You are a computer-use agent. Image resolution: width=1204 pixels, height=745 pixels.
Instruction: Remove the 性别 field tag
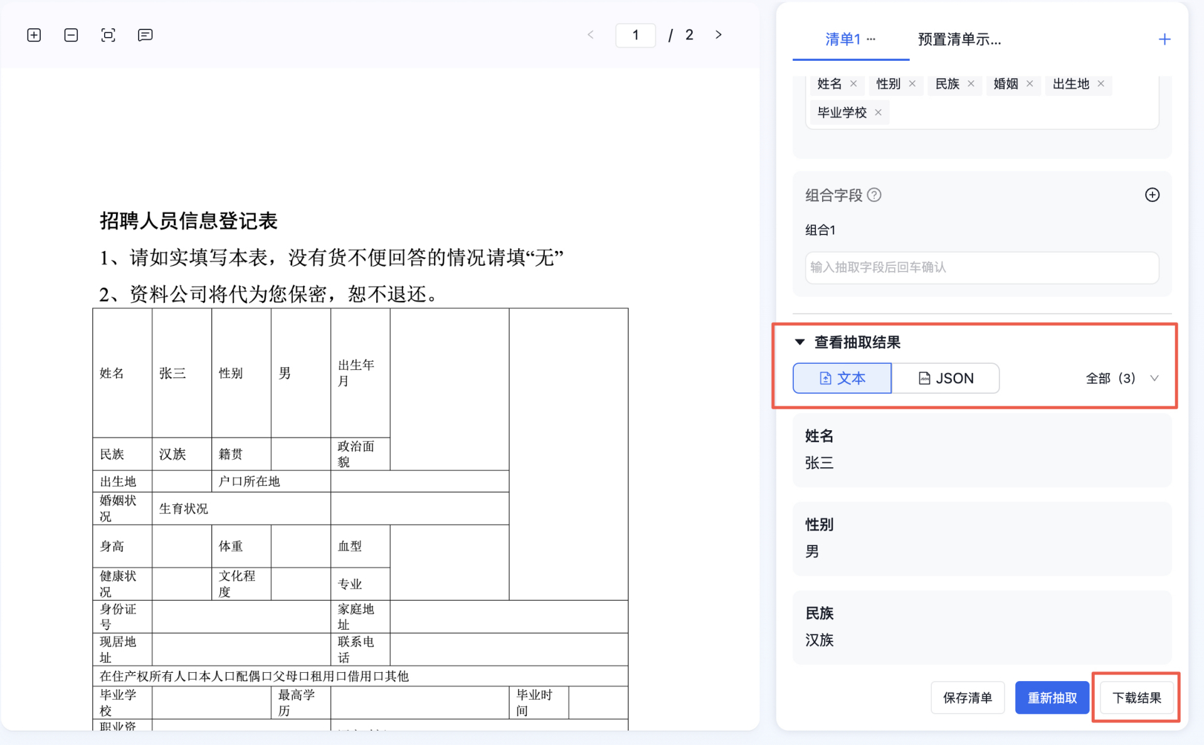click(x=912, y=83)
